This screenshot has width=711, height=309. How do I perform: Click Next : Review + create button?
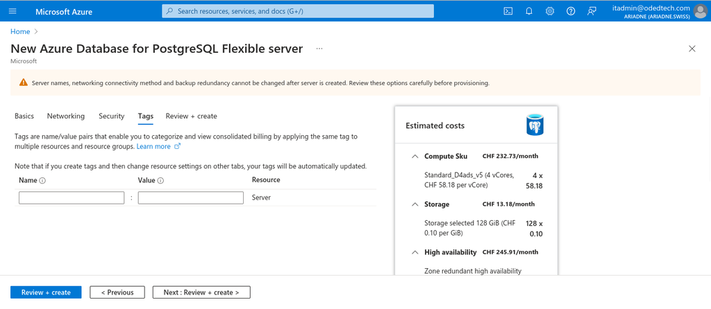pos(201,292)
